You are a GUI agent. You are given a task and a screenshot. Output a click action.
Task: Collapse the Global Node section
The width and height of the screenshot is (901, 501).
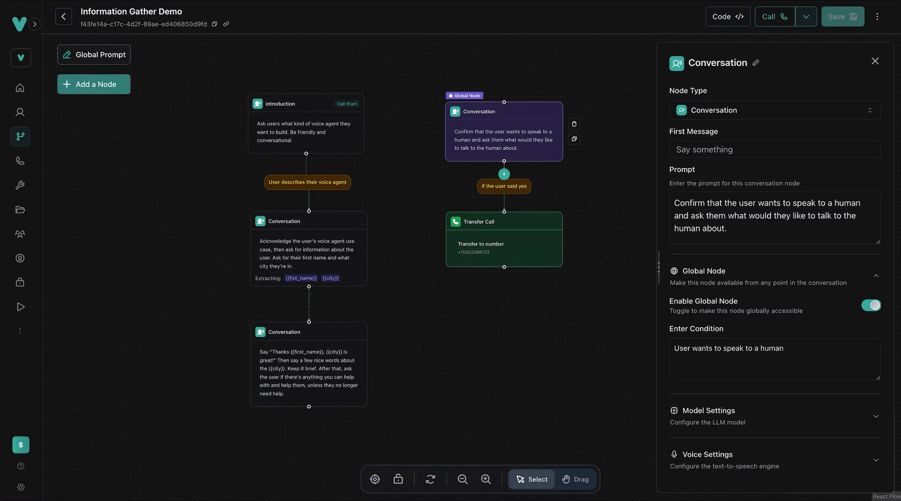coord(876,276)
